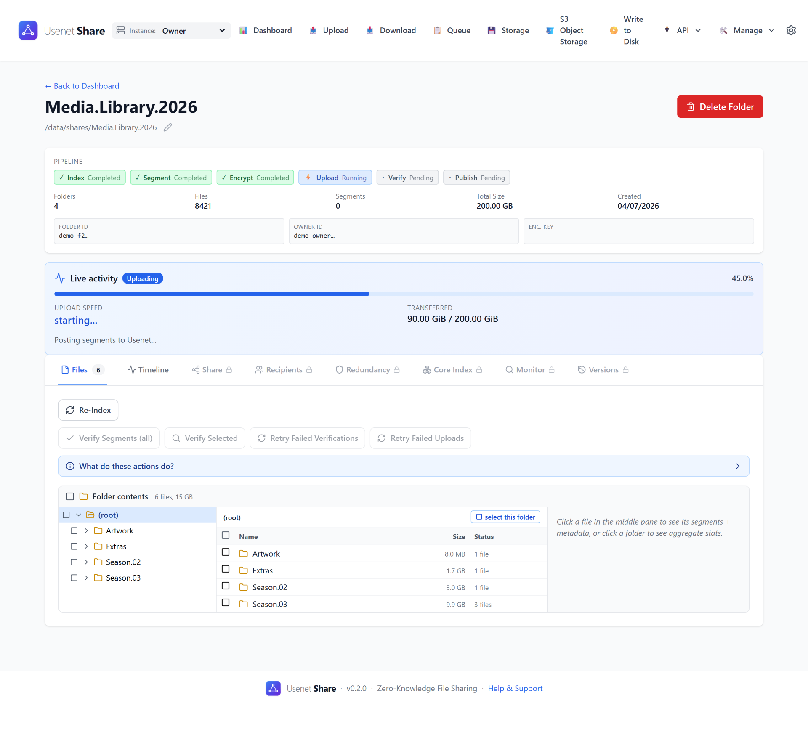Expand the Season.02 tree node
The width and height of the screenshot is (808, 732).
coord(86,562)
